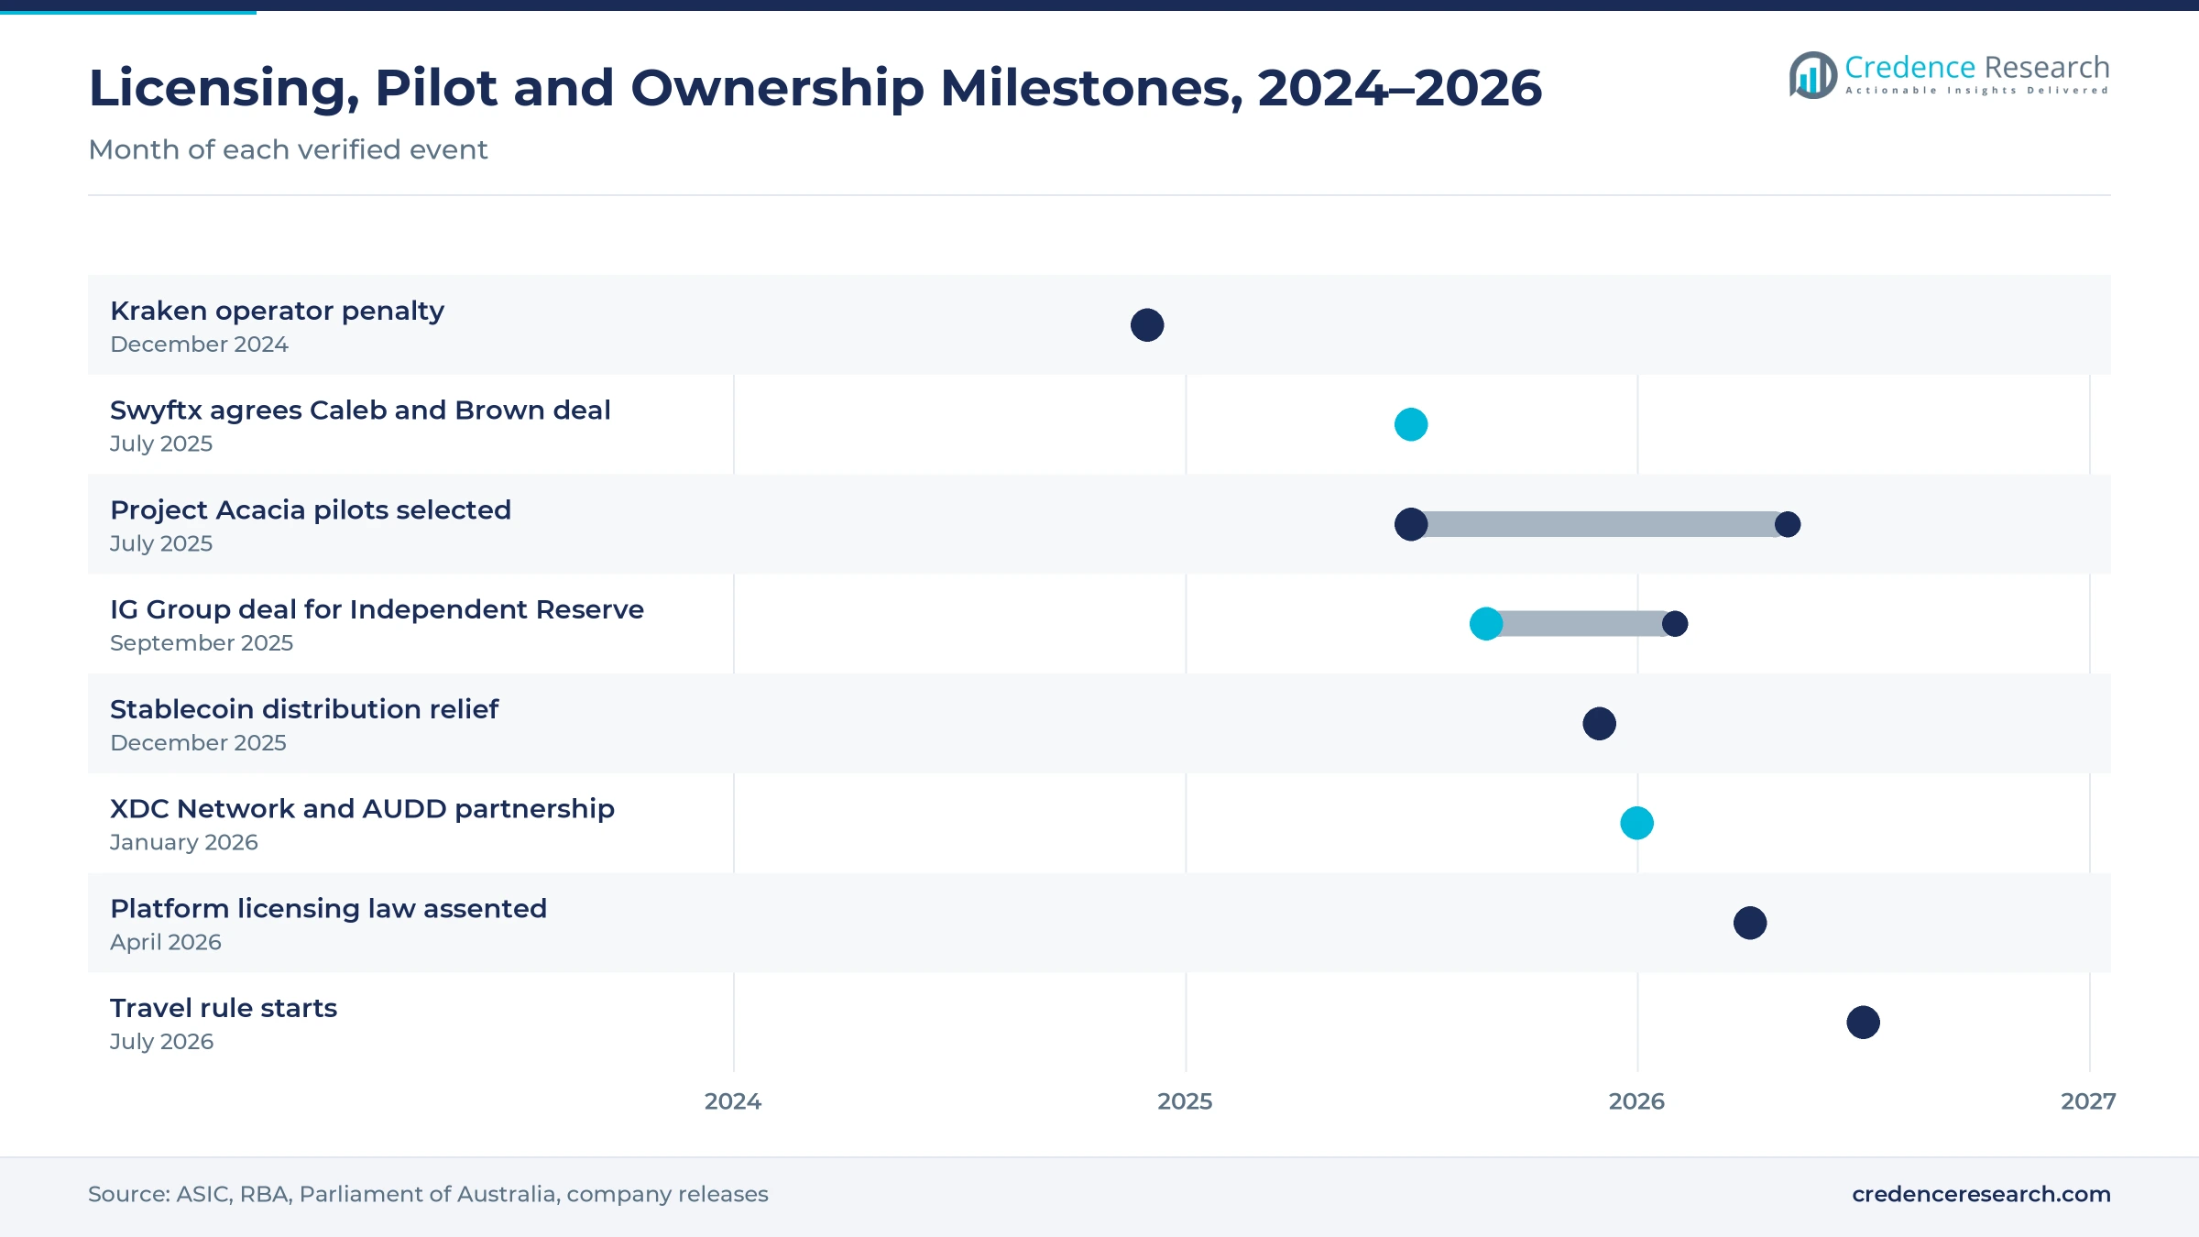Select the grey IG Group duration bar
Screen dimensions: 2199x1237
coord(1582,624)
